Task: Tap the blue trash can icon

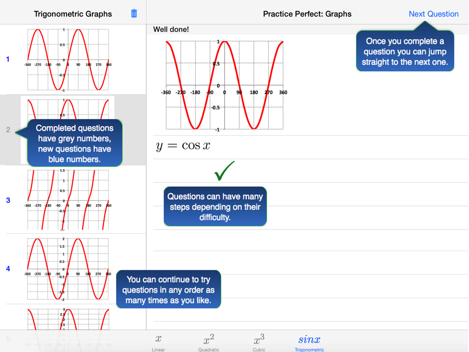Action: 134,14
